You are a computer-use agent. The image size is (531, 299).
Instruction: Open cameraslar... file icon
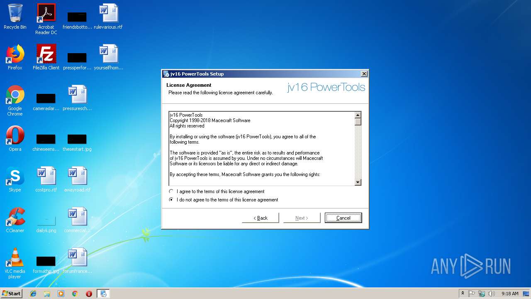tap(46, 102)
